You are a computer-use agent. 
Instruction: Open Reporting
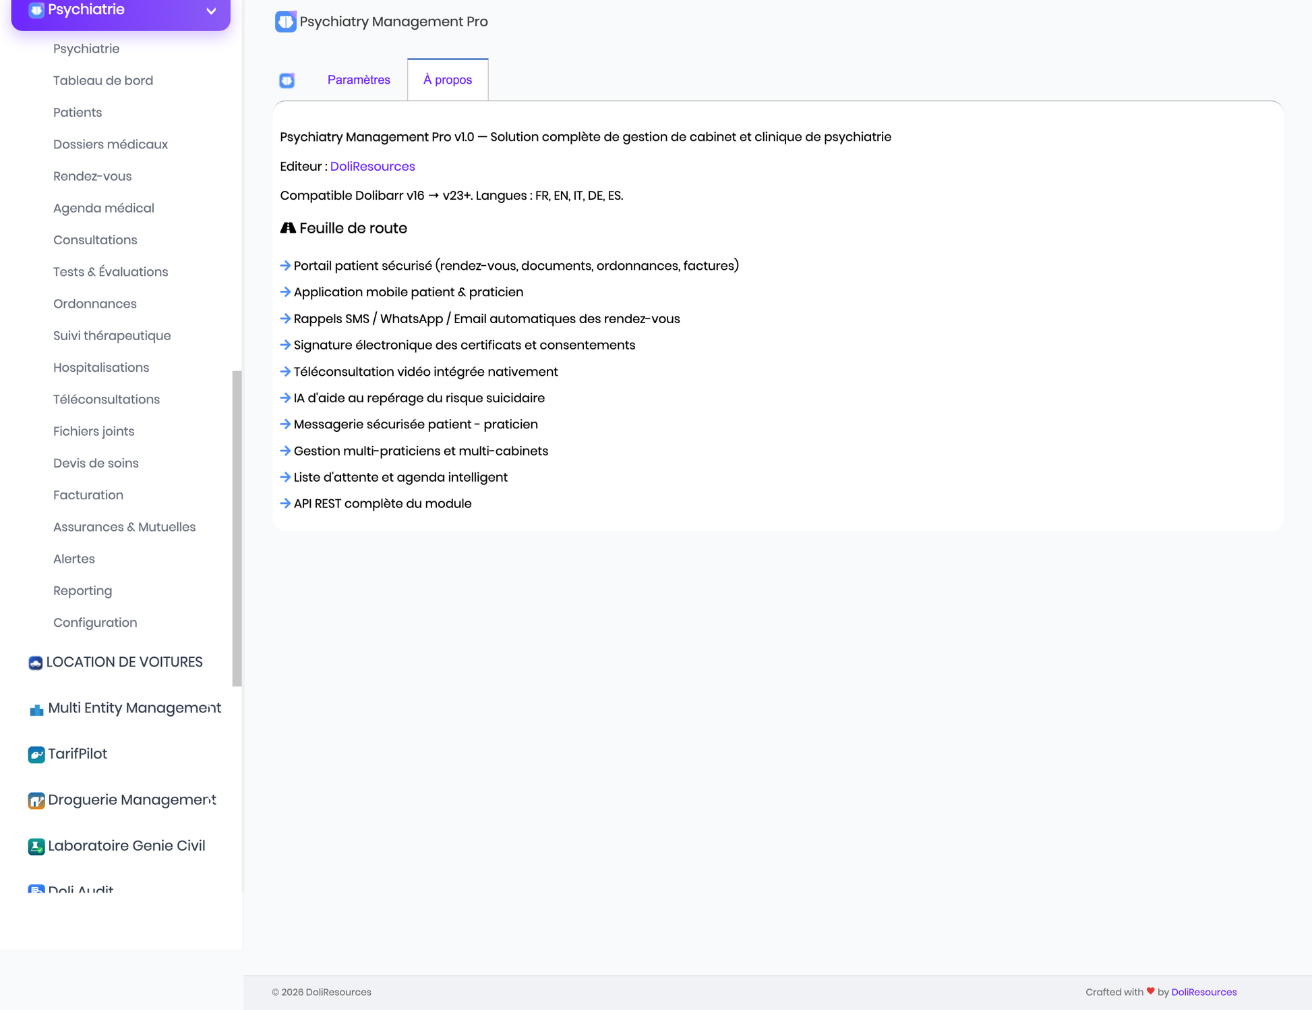pyautogui.click(x=83, y=590)
